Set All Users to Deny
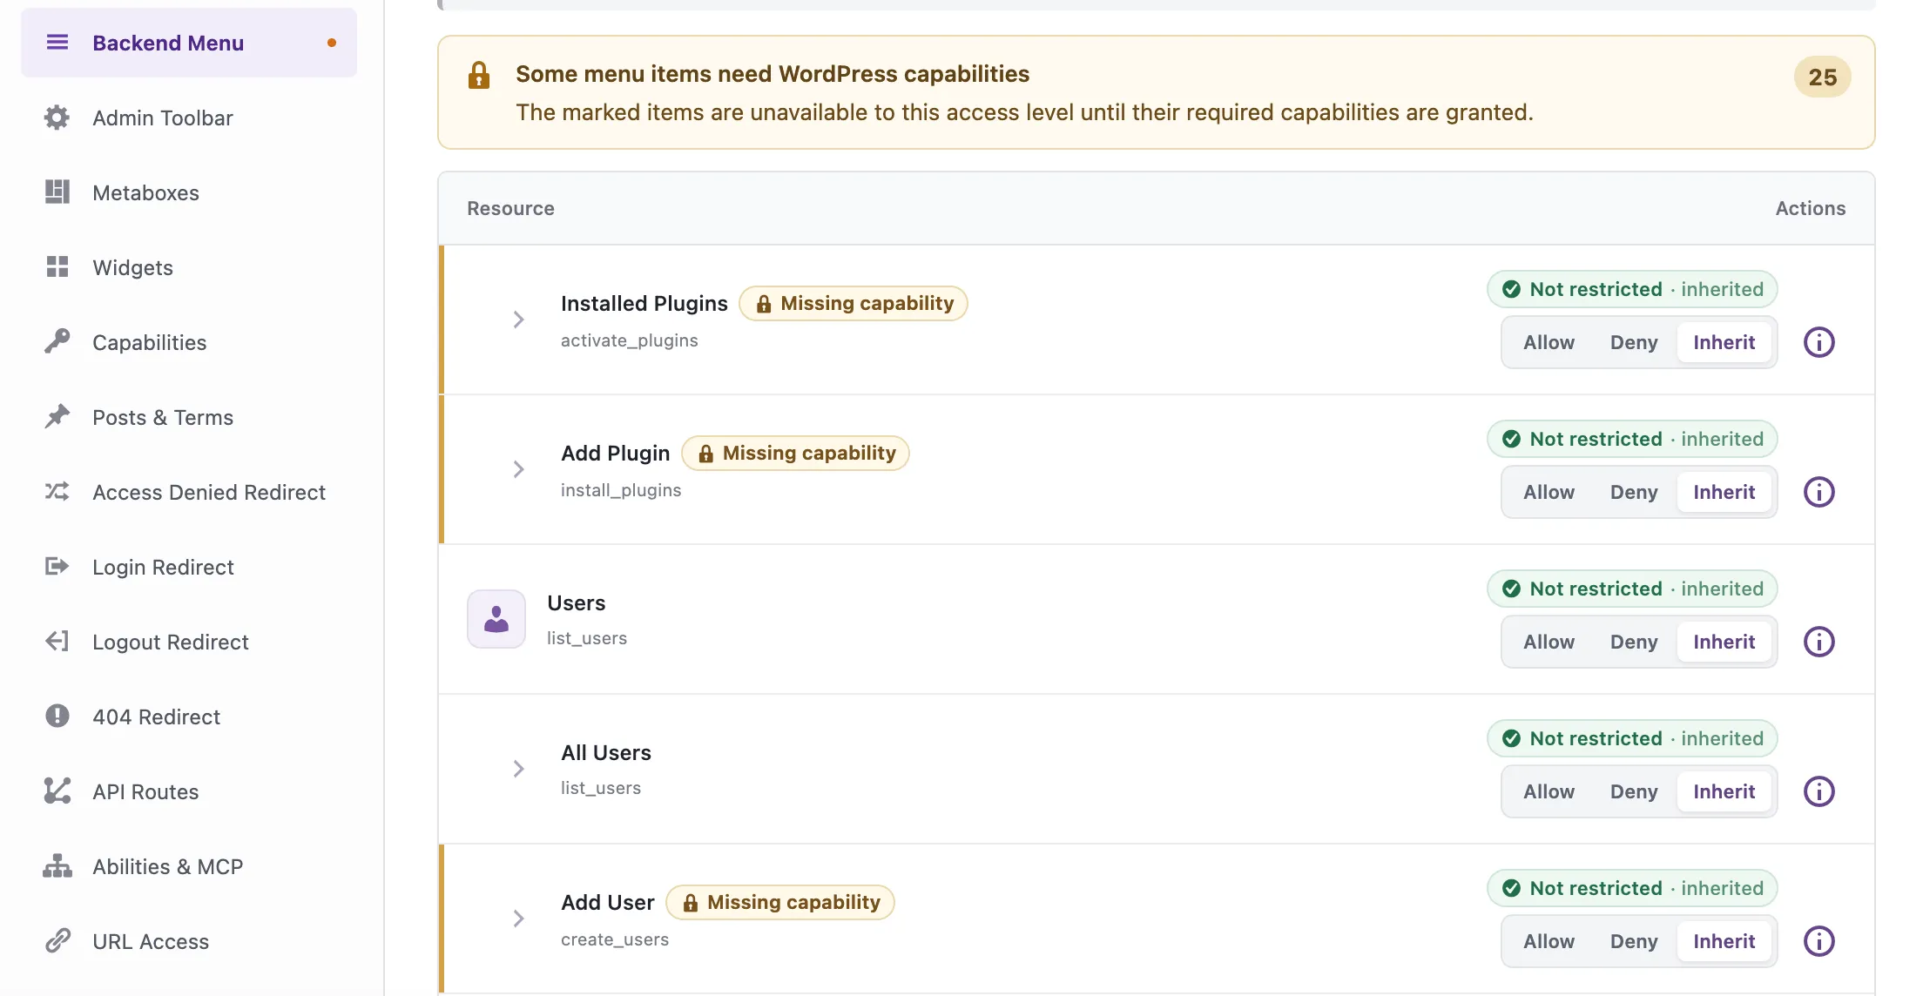The image size is (1923, 996). coord(1634,791)
